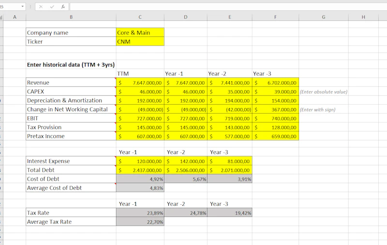Select Average Tax Rate cell 22,70%
This screenshot has height=245, width=387.
click(140, 221)
